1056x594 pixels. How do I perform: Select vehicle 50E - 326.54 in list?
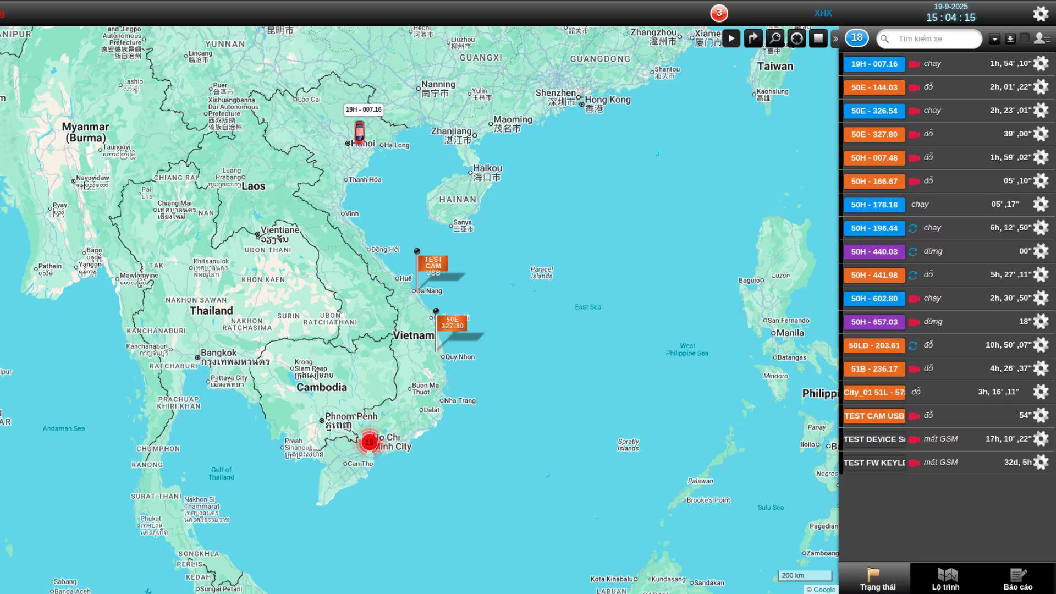[x=874, y=111]
